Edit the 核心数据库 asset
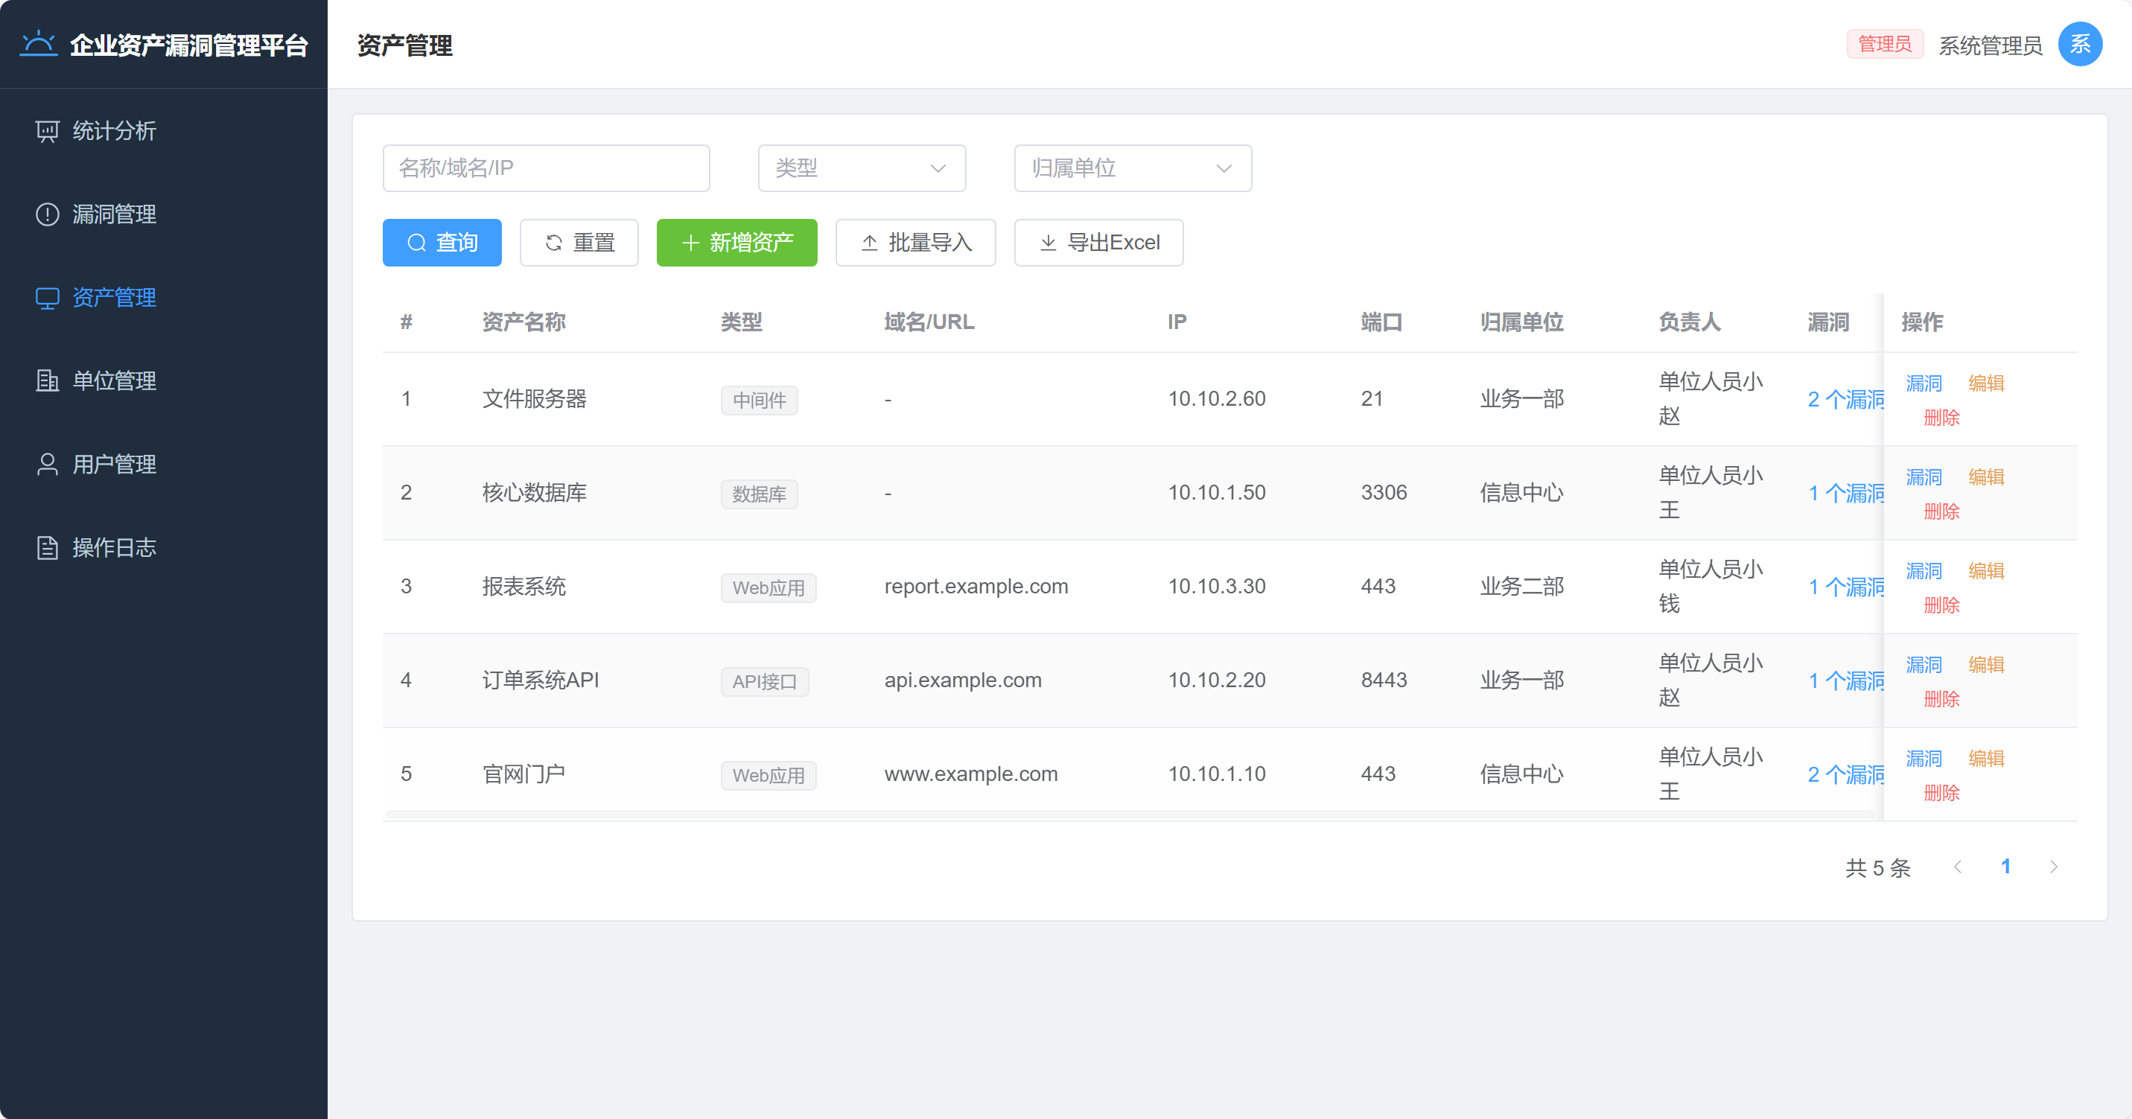The image size is (2132, 1119). pyautogui.click(x=1986, y=477)
